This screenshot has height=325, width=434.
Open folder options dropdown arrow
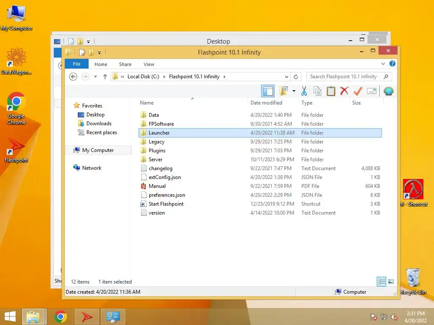294,91
